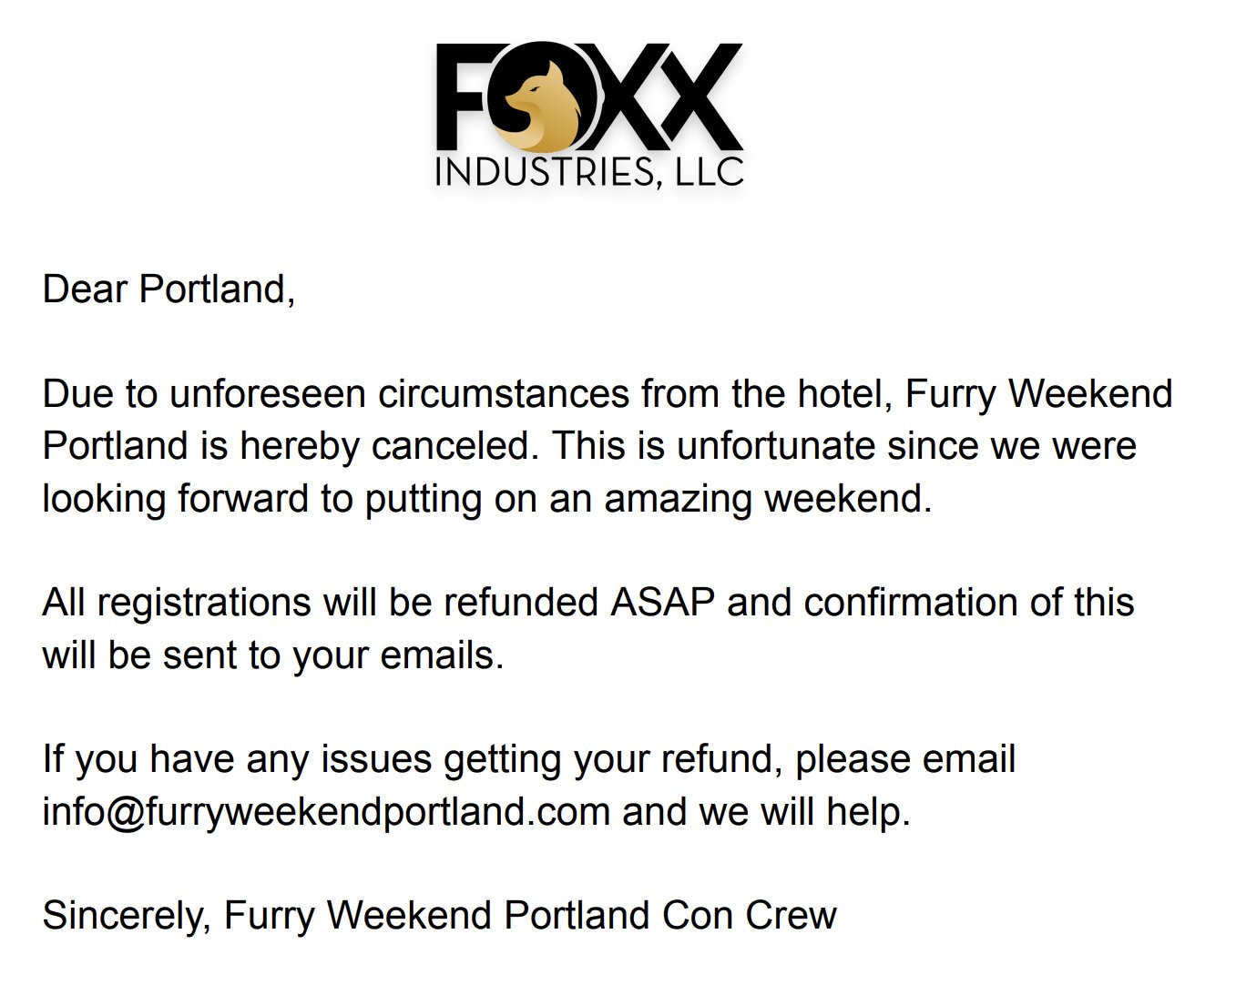Screen dimensions: 1246x985
Task: Click the phrase sent to your emails
Action: [332, 655]
